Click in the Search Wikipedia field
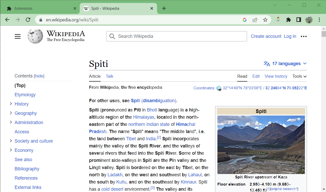The image size is (326, 192). point(177,36)
